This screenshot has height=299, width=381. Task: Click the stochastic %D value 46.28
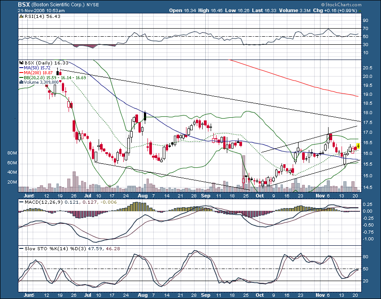click(113, 248)
